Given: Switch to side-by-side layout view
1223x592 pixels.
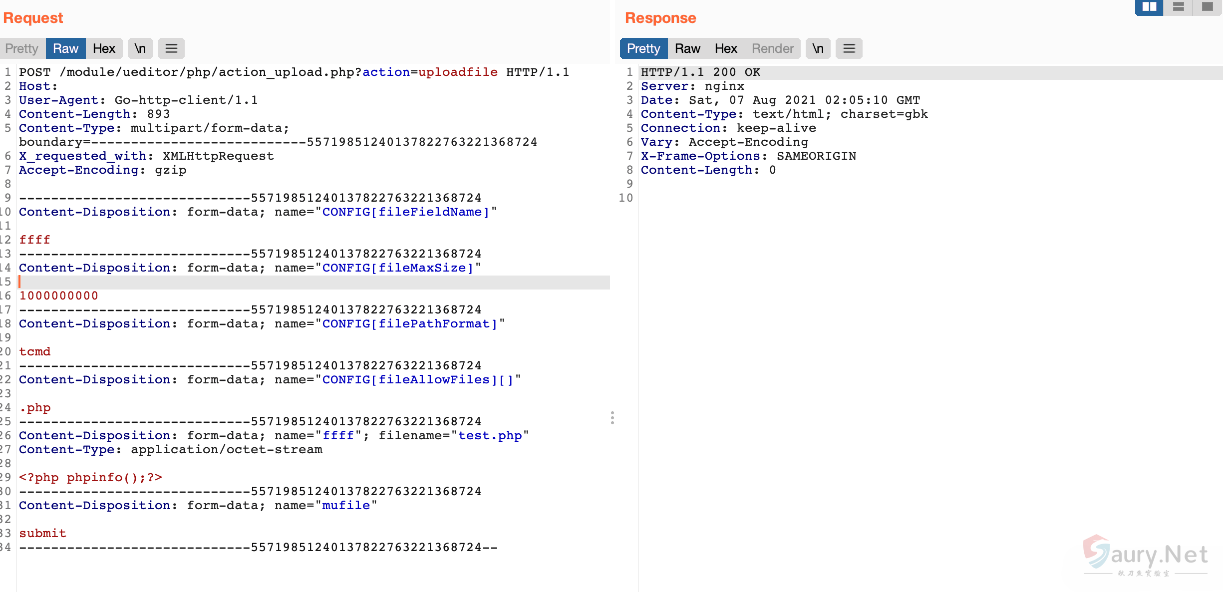Looking at the screenshot, I should point(1149,7).
